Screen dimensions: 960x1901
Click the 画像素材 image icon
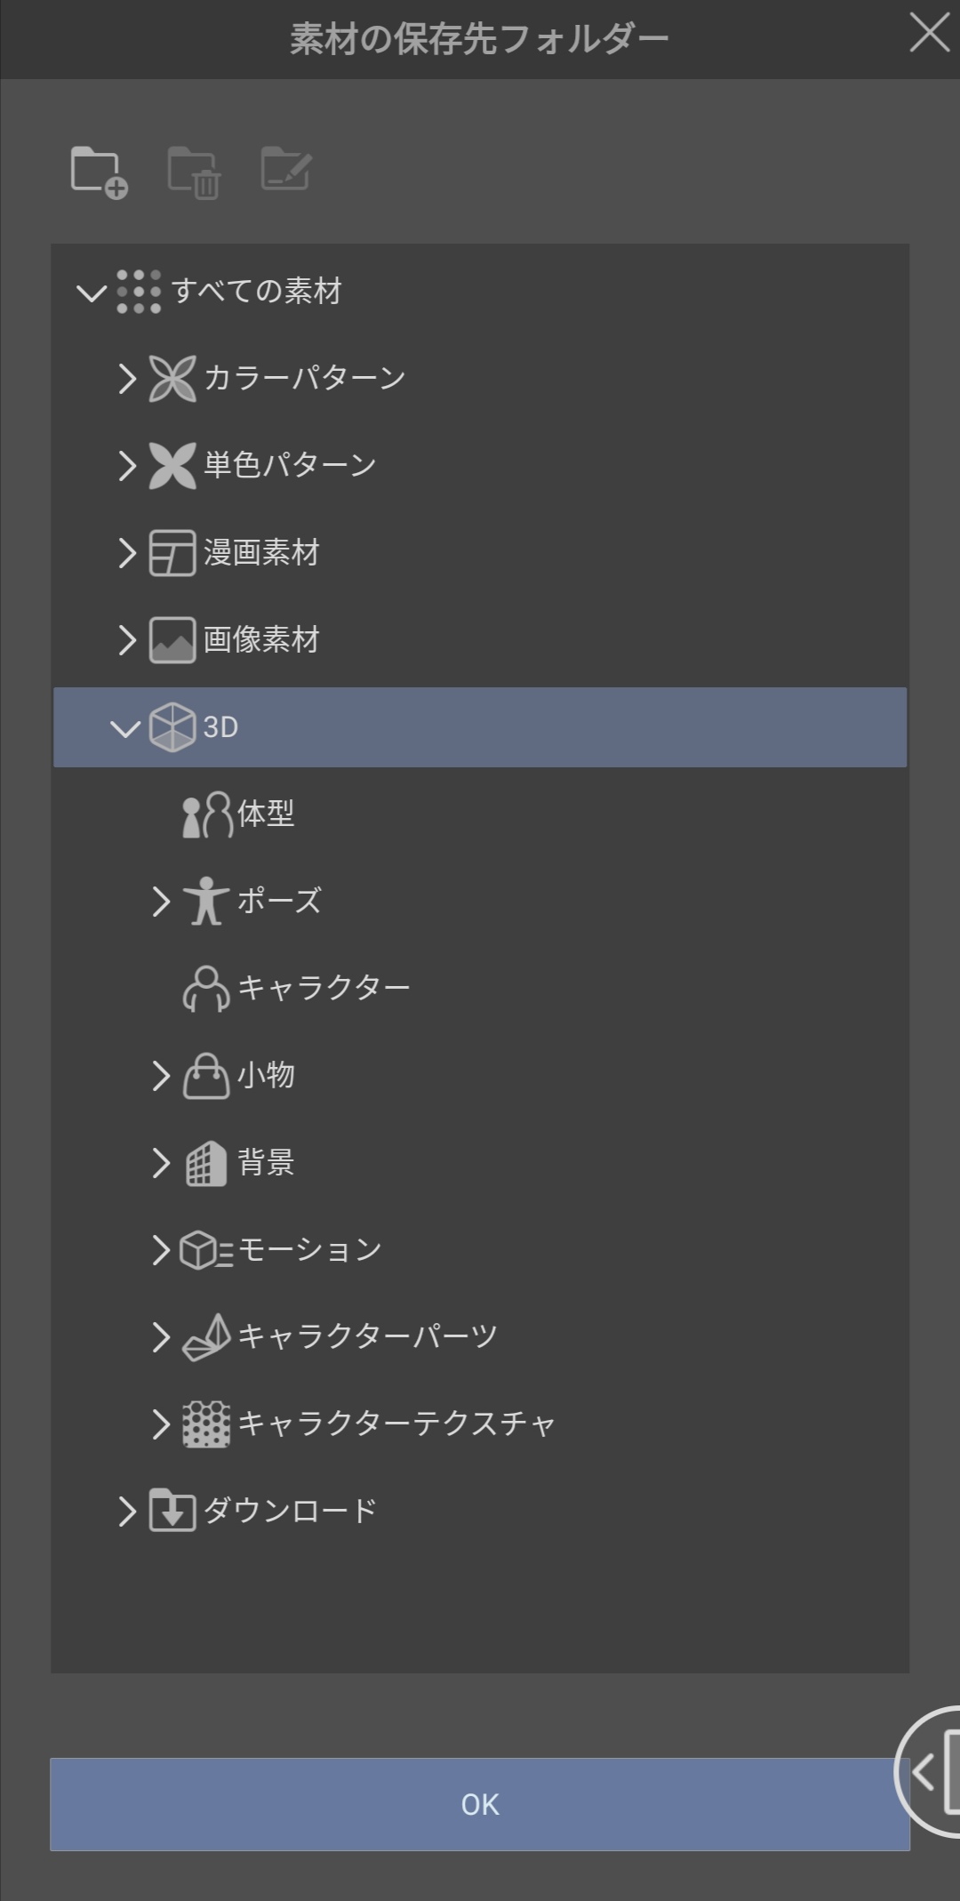(x=172, y=640)
